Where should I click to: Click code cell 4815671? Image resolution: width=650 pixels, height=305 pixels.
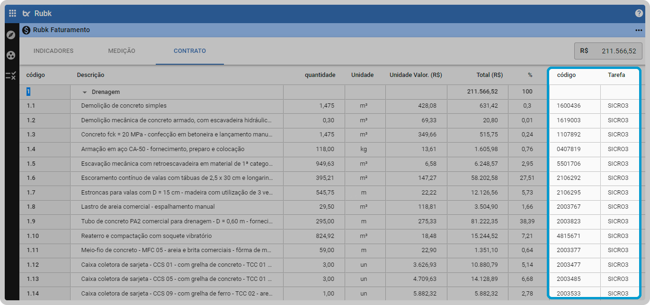click(x=575, y=236)
